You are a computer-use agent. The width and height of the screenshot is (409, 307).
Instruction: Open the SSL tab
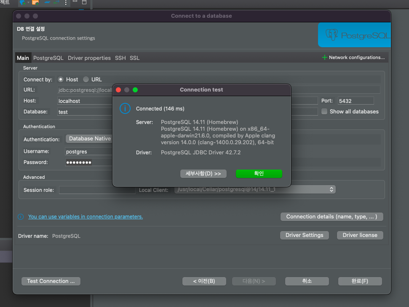[135, 58]
